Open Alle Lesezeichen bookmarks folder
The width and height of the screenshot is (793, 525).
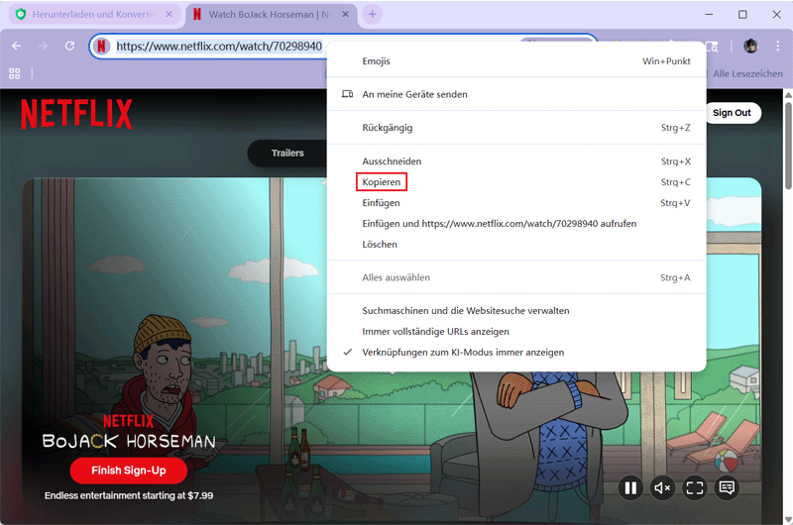747,73
